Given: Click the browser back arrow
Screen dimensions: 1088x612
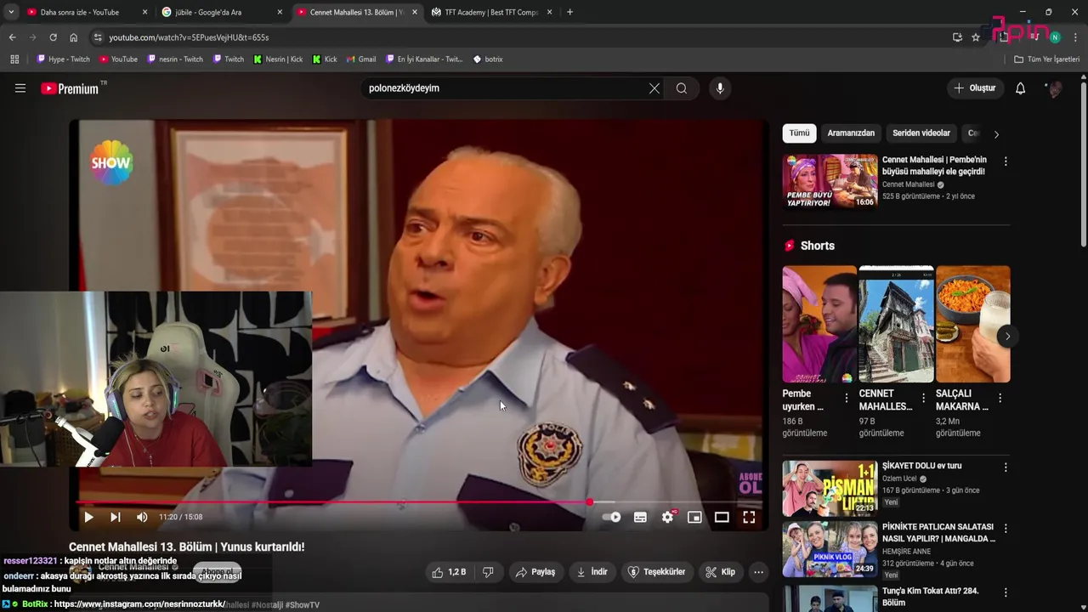Looking at the screenshot, I should click(12, 37).
